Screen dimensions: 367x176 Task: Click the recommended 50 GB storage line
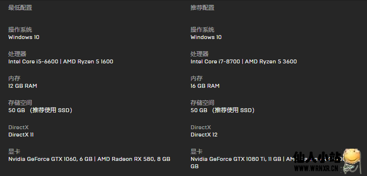point(223,110)
